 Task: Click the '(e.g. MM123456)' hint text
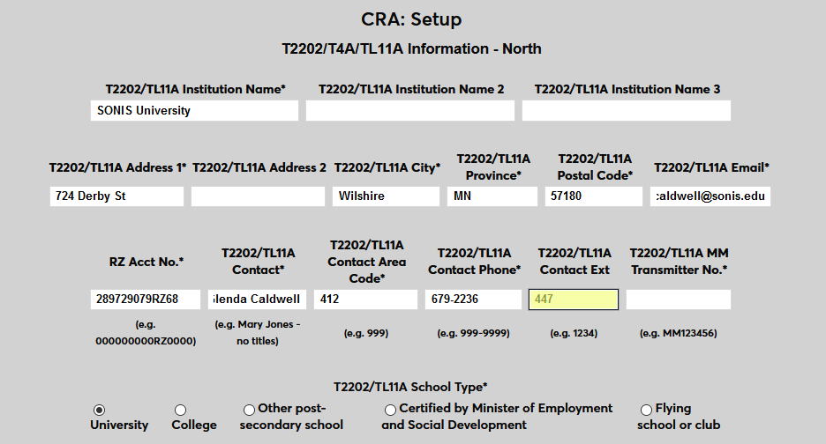click(x=679, y=333)
